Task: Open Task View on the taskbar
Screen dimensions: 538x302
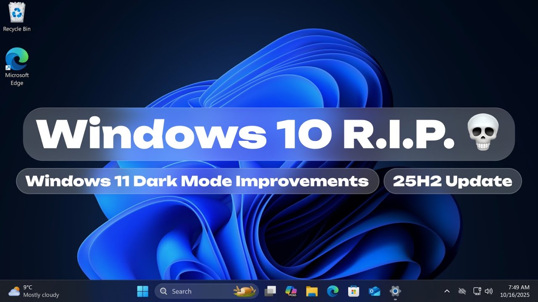Action: coord(270,291)
